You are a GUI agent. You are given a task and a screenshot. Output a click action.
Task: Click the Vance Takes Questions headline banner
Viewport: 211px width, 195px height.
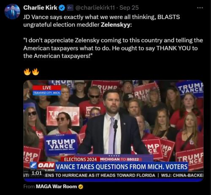(x=122, y=167)
